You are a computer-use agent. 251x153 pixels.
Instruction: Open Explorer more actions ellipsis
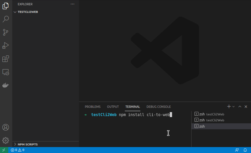tap(73, 4)
